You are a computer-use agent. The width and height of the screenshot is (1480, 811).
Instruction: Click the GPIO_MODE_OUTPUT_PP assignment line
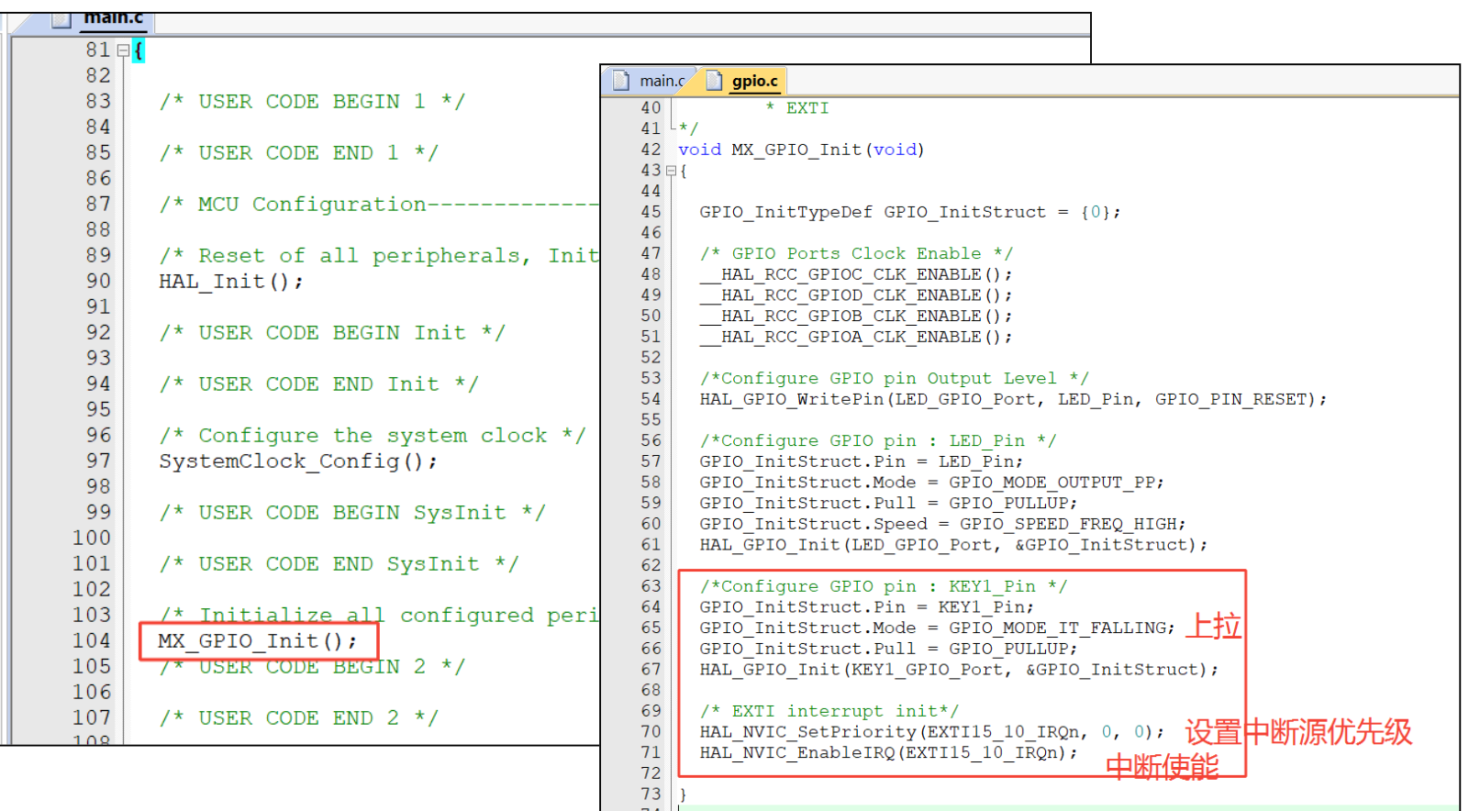click(x=931, y=483)
